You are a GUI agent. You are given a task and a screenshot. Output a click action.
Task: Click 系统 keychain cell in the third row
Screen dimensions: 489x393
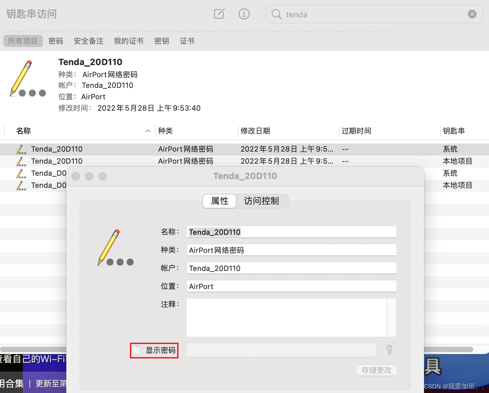450,173
